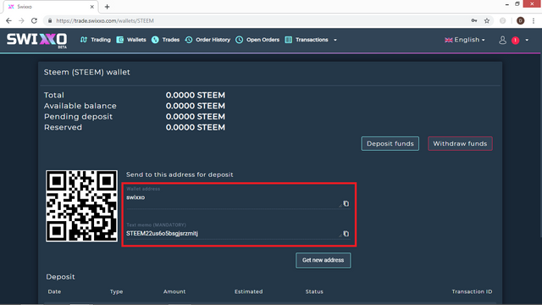542x305 pixels.
Task: Click the Steem (STEEM) wallet heading
Action: [86, 72]
